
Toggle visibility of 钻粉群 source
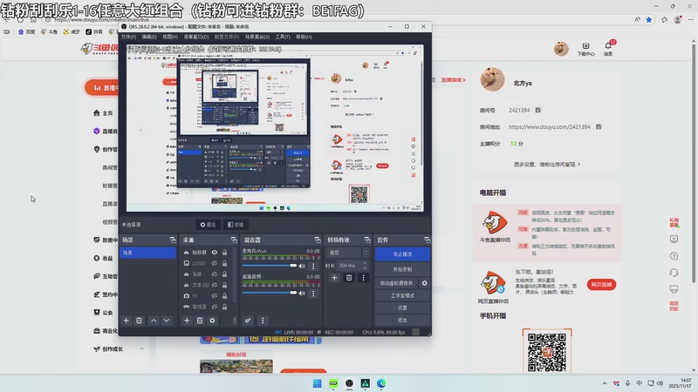click(215, 253)
